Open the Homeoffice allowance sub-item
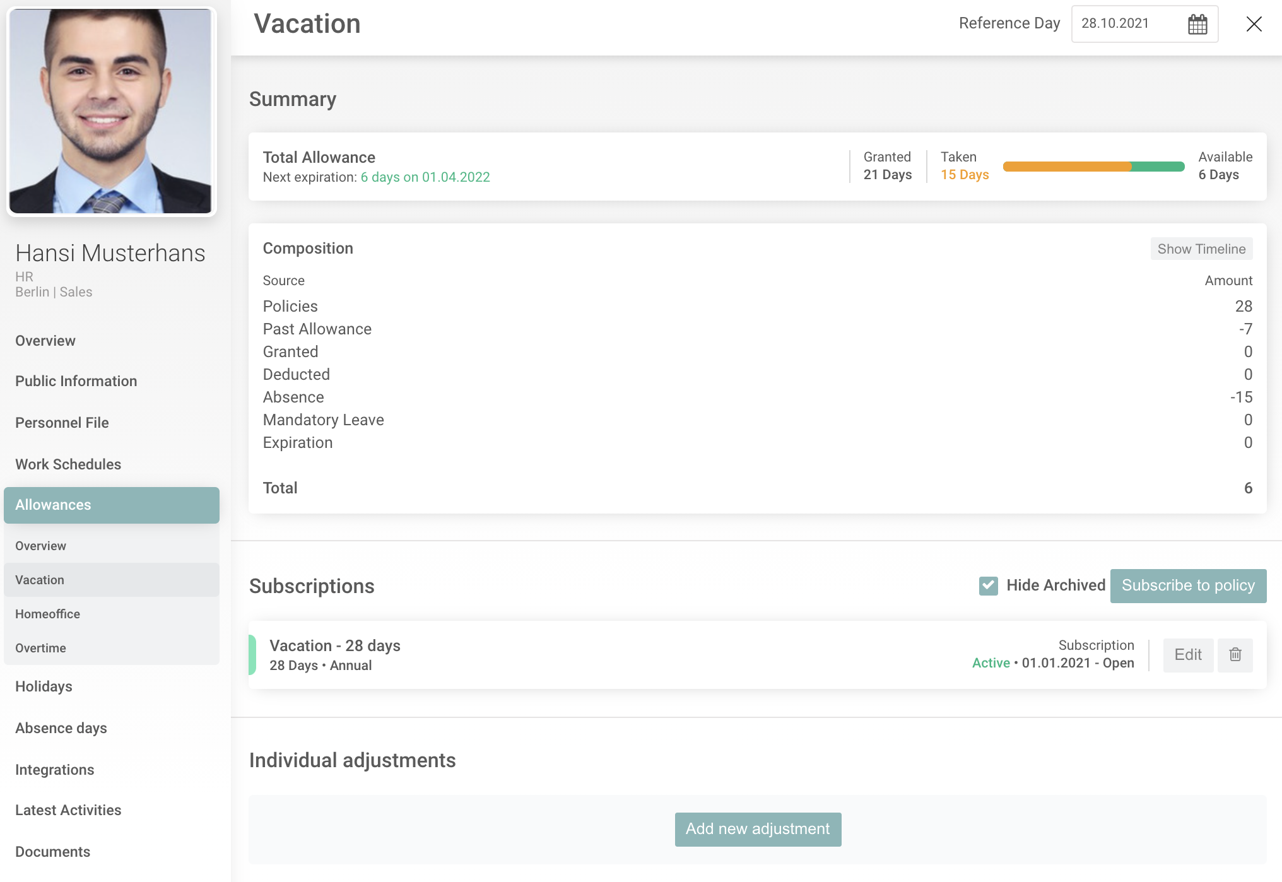The image size is (1282, 882). pyautogui.click(x=47, y=614)
